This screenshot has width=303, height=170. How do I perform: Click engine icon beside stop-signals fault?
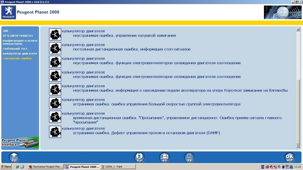[x=55, y=48]
